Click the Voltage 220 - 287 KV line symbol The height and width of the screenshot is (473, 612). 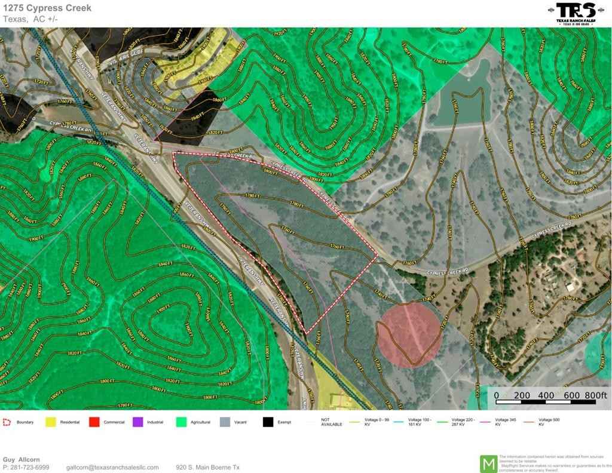[442, 422]
